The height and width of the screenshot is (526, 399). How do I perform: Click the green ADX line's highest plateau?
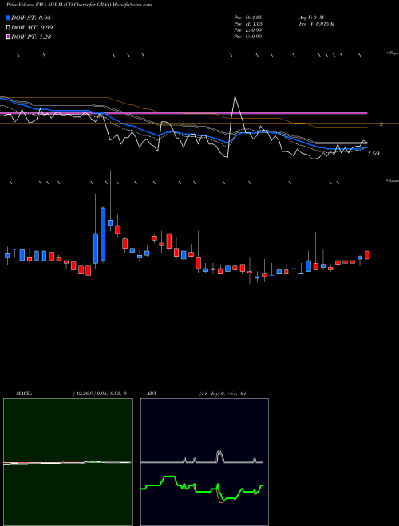170,477
